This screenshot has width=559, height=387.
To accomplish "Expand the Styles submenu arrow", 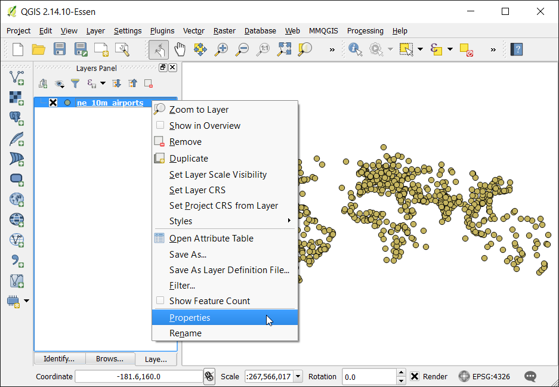I will (x=289, y=221).
